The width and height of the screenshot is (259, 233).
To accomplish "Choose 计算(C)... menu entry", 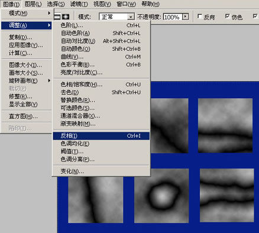I will click(x=27, y=53).
